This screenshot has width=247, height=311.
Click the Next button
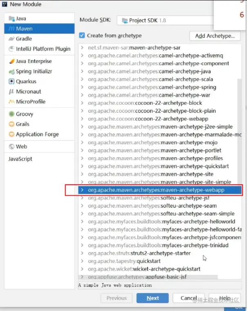153,298
